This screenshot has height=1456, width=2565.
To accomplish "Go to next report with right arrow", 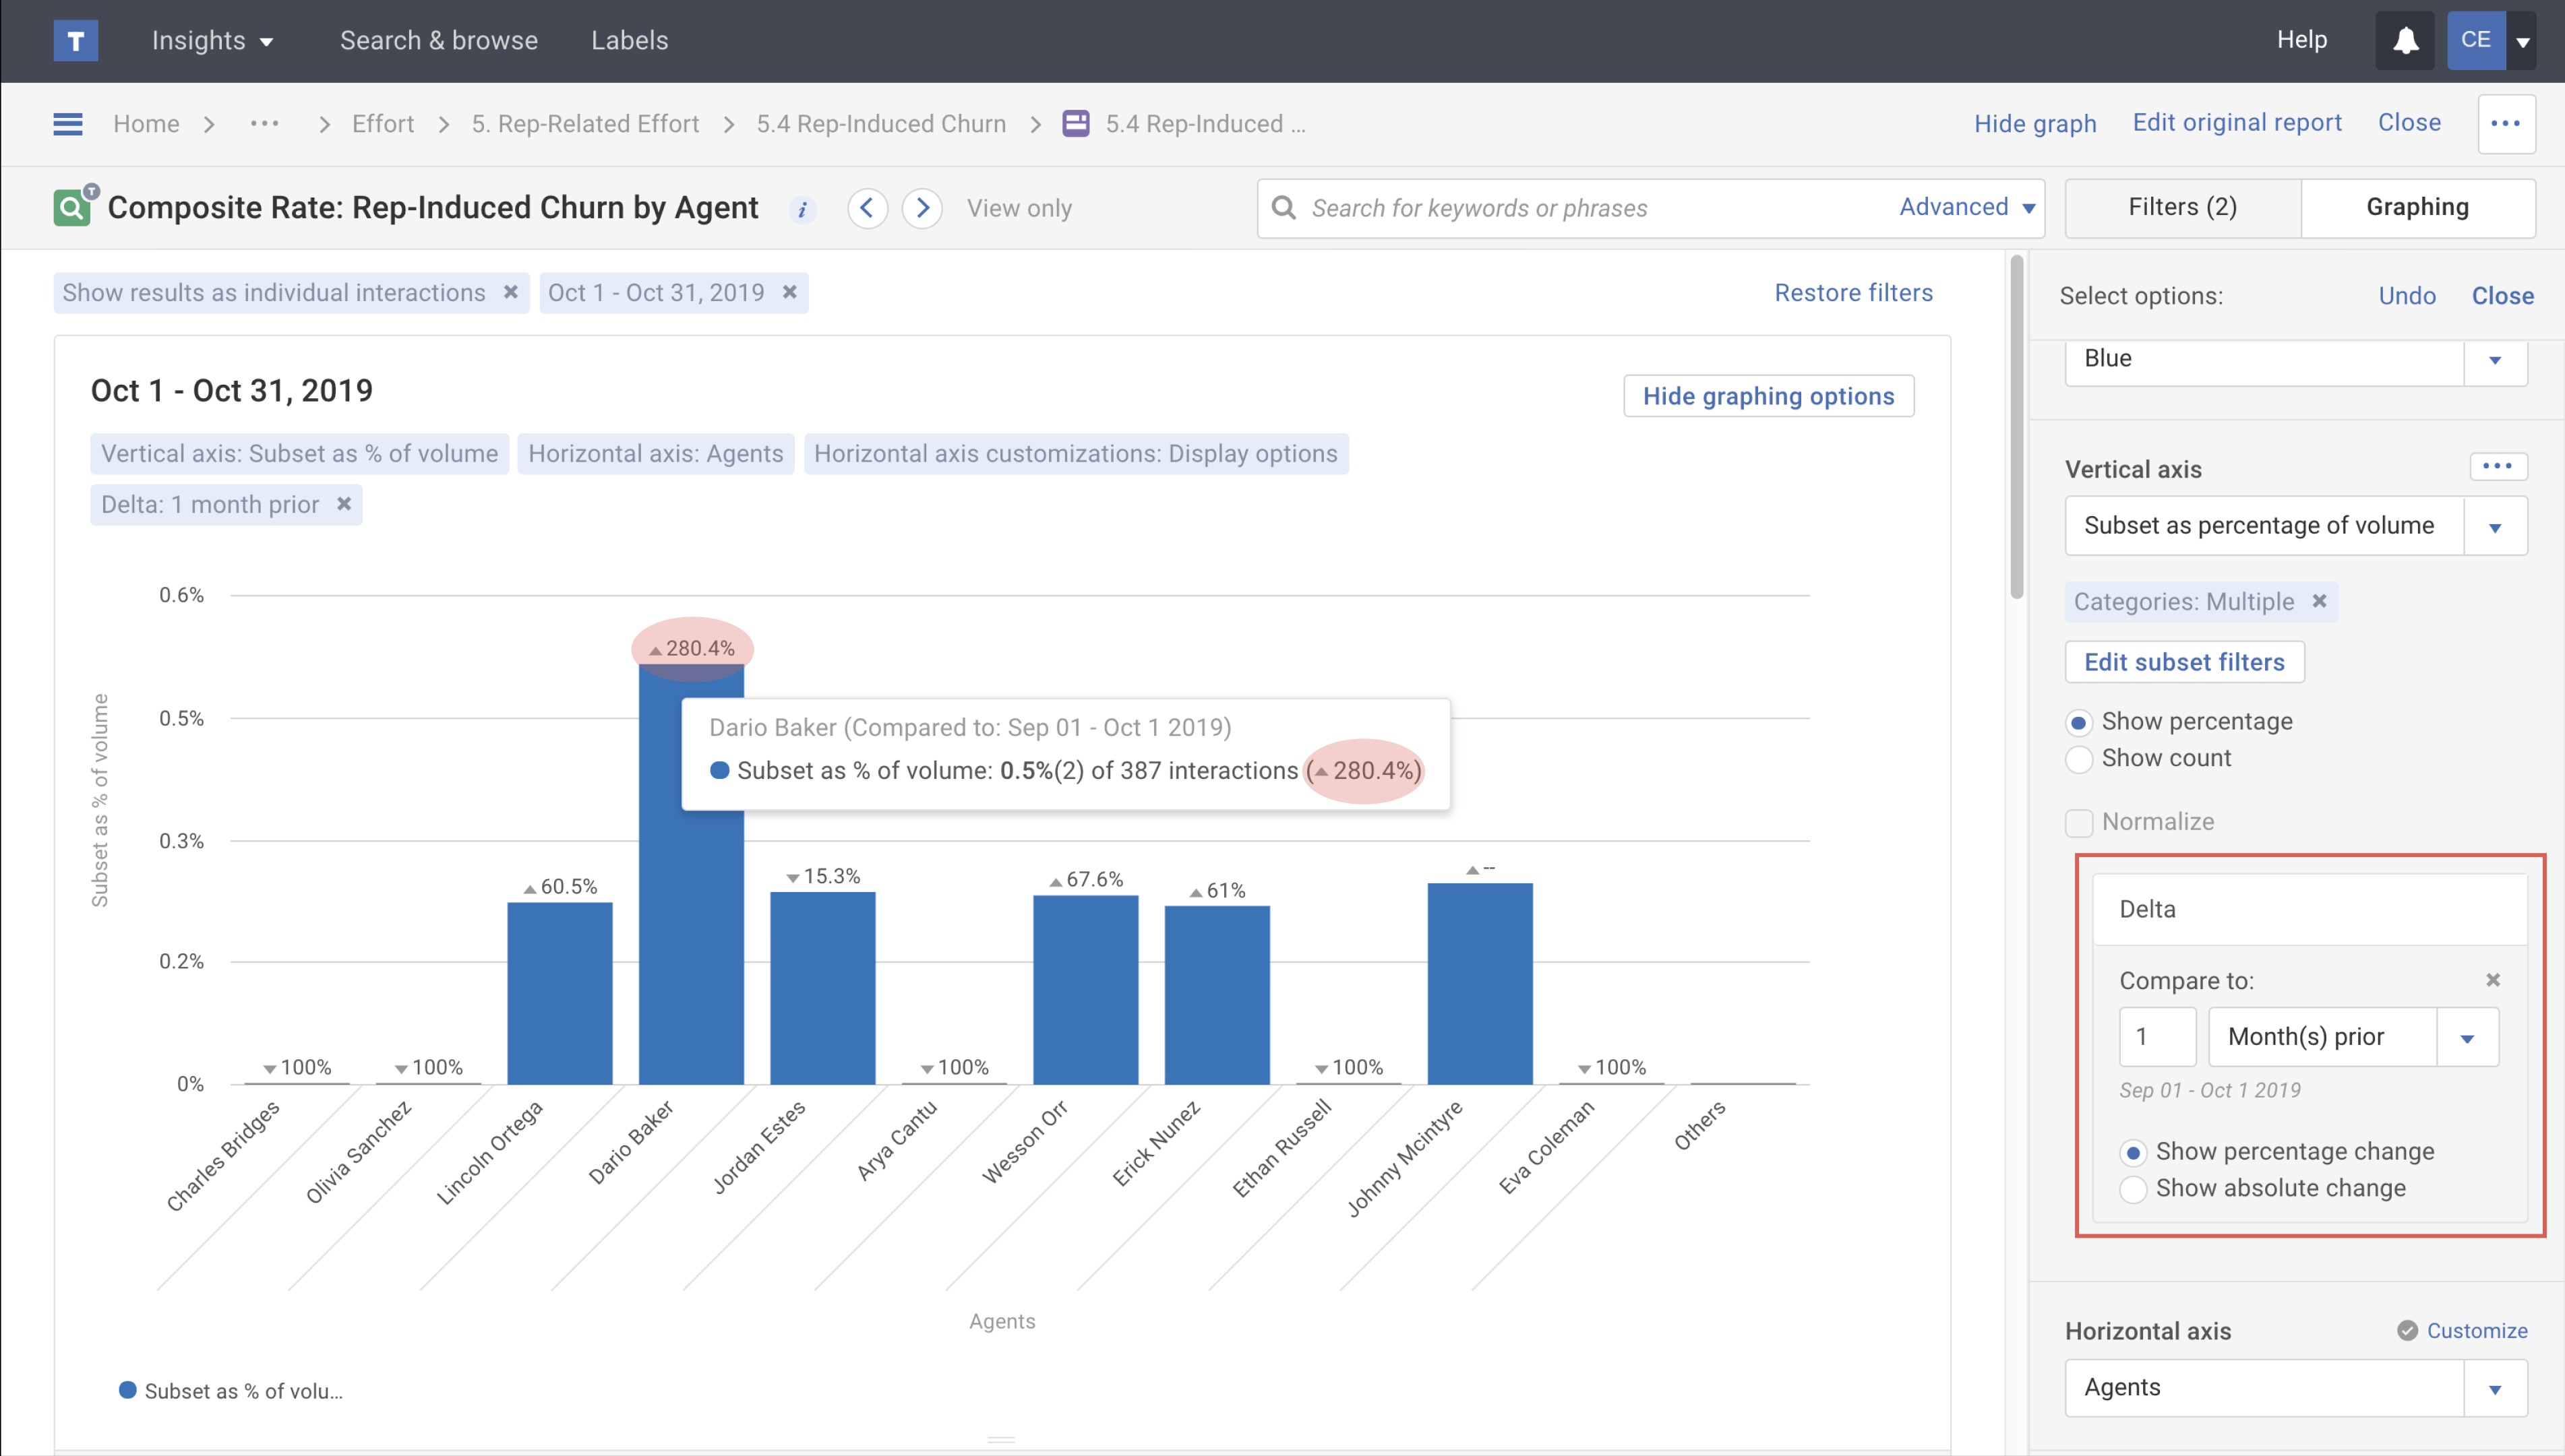I will coord(922,208).
